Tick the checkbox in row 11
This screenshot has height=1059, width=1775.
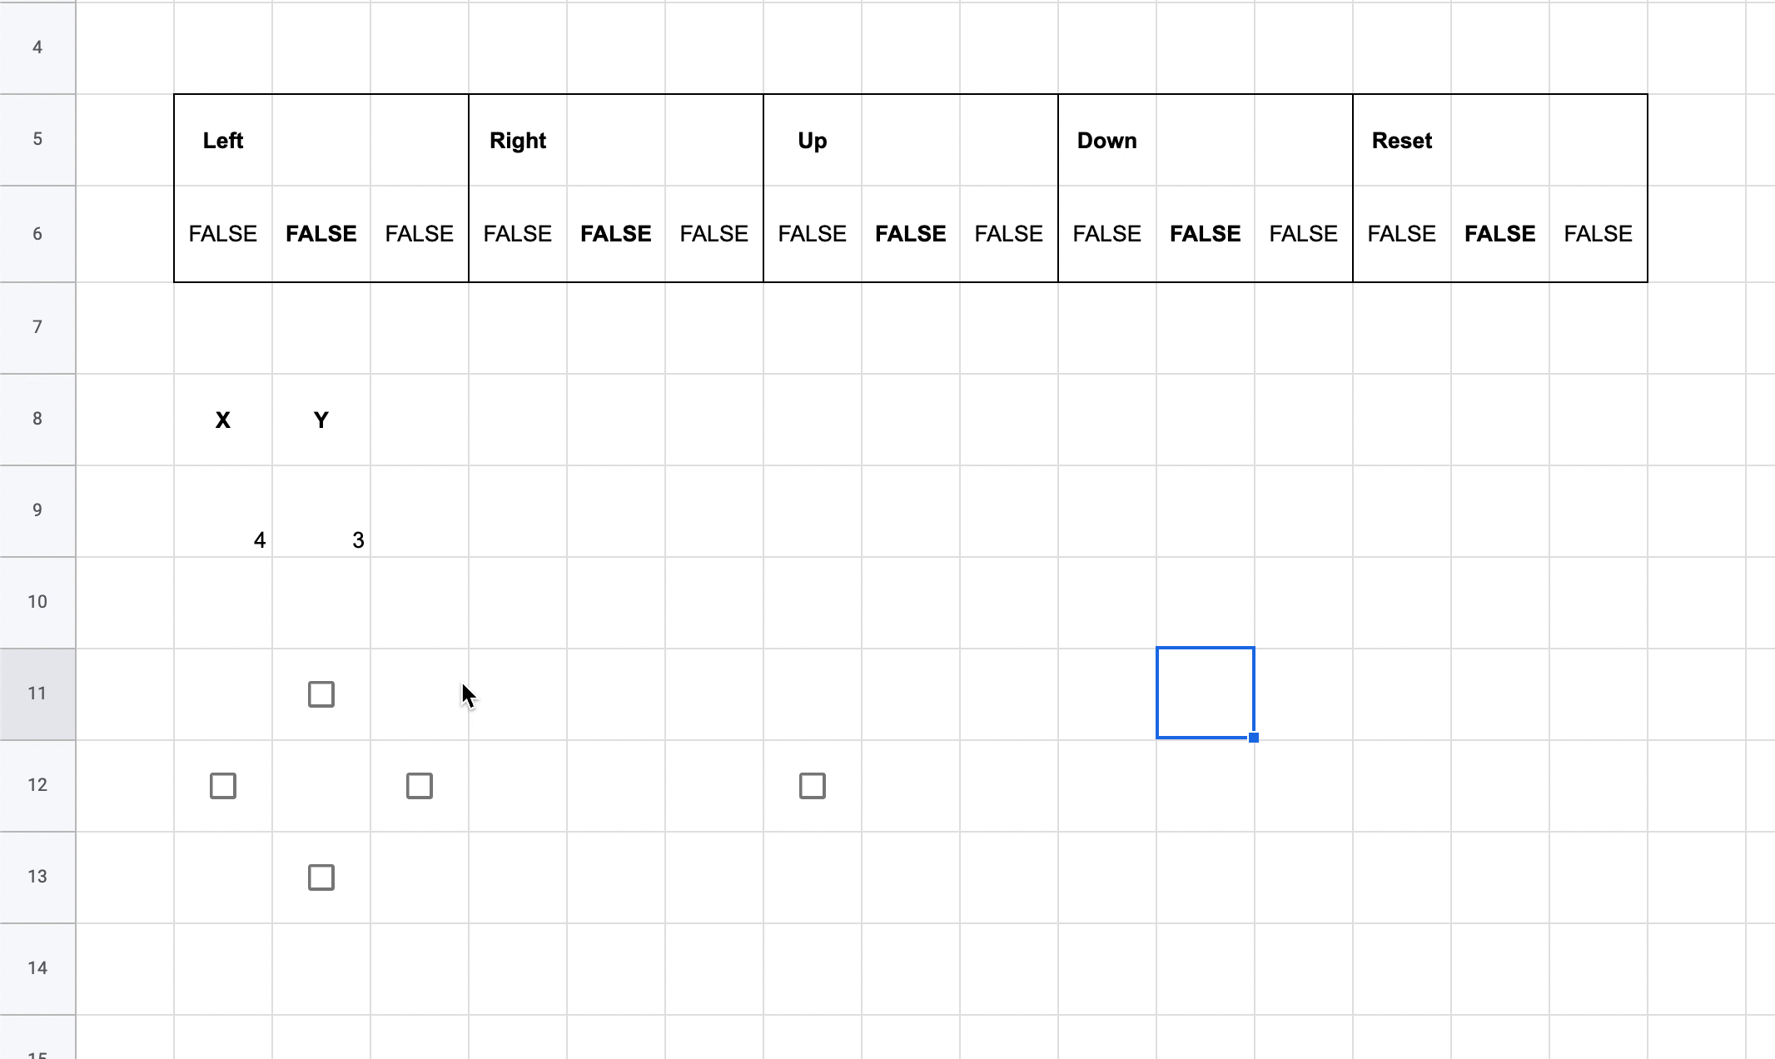point(321,694)
